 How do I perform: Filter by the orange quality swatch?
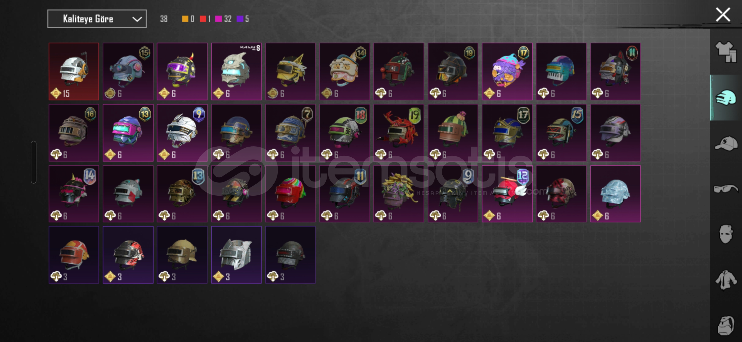click(x=185, y=19)
